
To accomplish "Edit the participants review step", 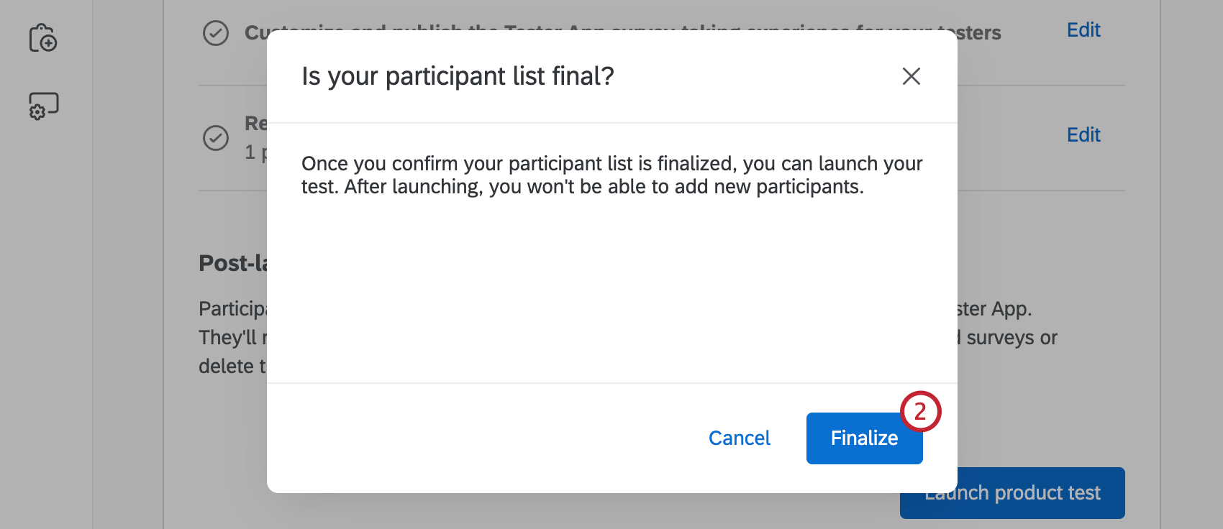I will pyautogui.click(x=1083, y=134).
